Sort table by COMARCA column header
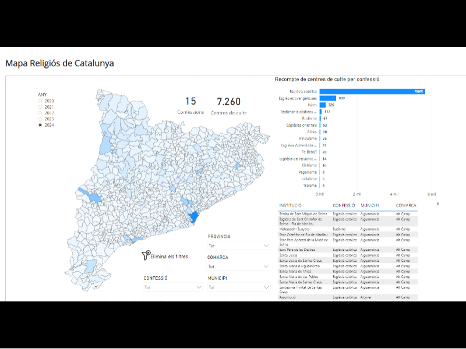 (406, 206)
